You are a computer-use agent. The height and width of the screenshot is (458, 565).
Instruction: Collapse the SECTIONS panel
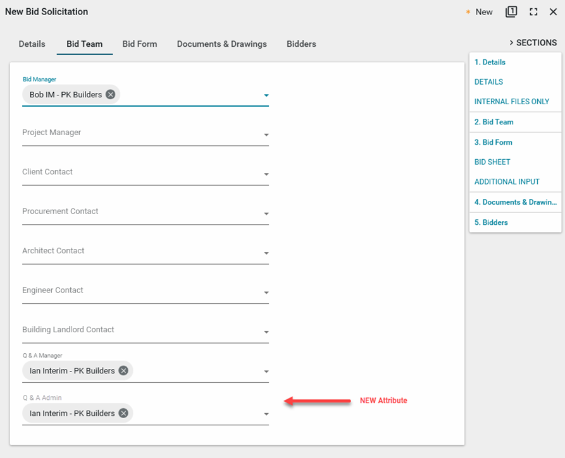tap(533, 43)
